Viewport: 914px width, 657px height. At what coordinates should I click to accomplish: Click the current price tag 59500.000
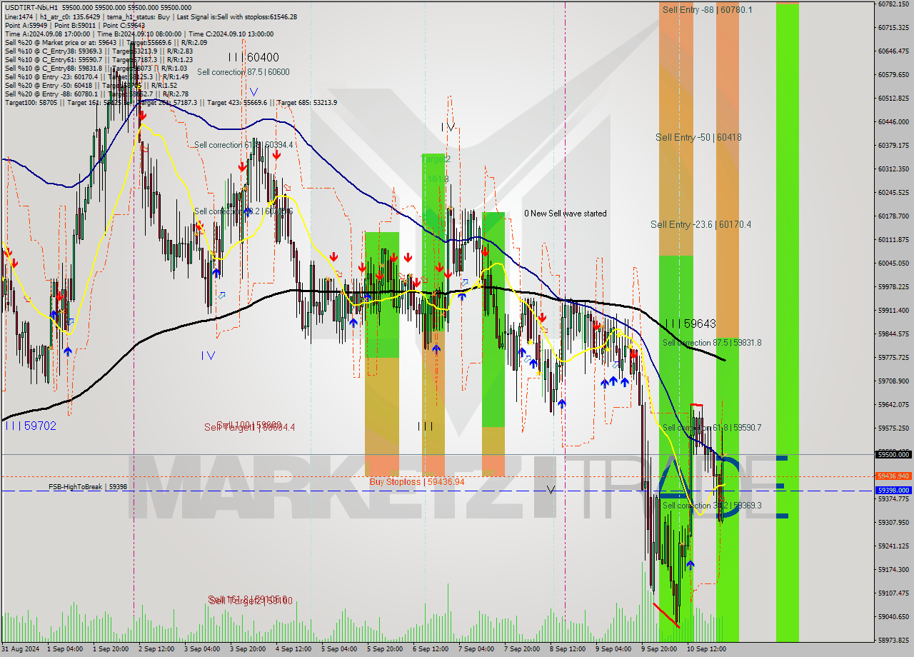pos(893,454)
